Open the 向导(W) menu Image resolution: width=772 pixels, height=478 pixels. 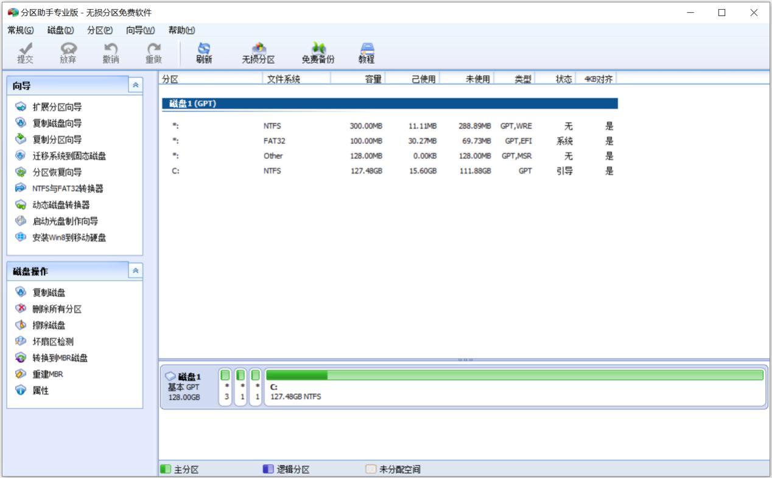[x=140, y=30]
